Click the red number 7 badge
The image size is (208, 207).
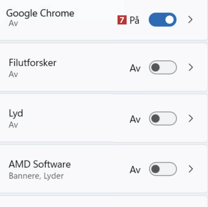coord(122,20)
